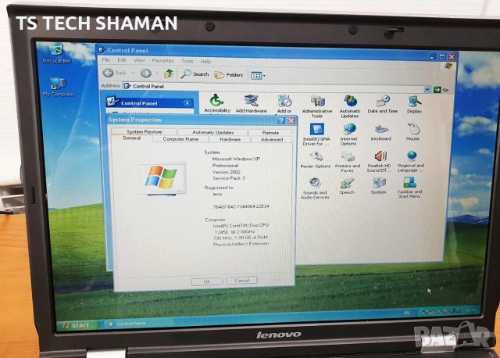Click the clock in the system tray
Screen dimensions: 500x358
470,310
